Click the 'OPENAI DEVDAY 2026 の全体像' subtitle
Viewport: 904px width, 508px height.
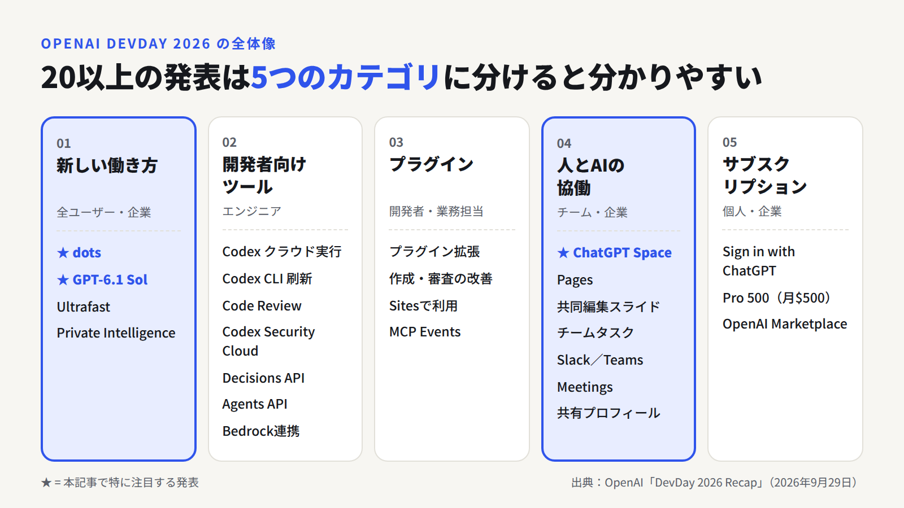(x=158, y=44)
